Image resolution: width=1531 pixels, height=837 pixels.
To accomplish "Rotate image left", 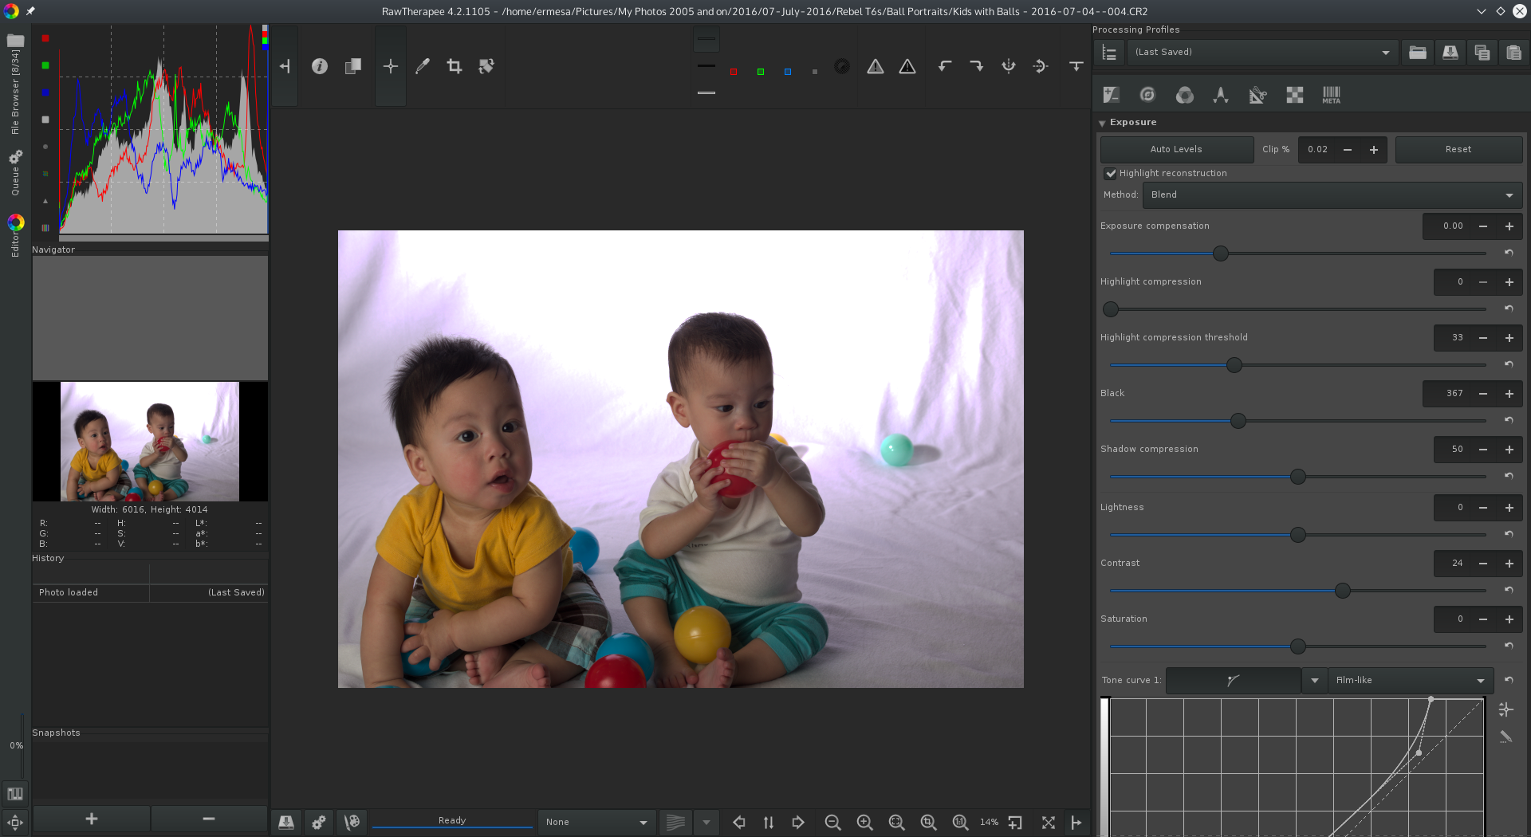I will [945, 67].
